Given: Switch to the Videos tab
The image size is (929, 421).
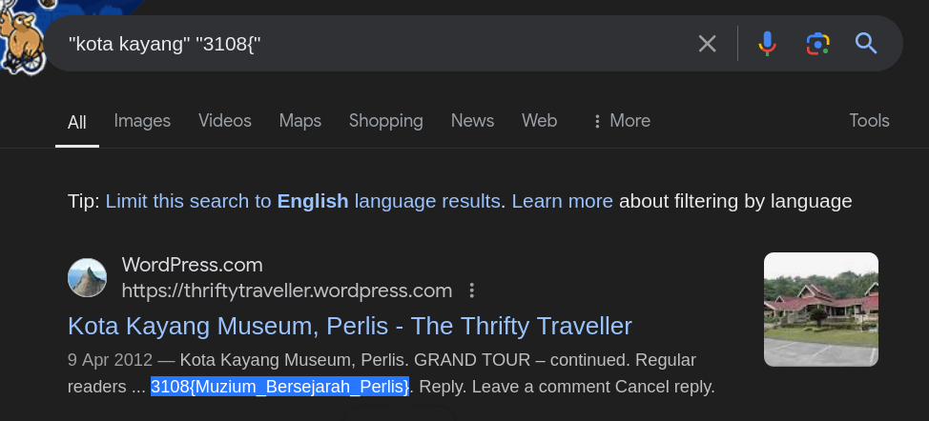Looking at the screenshot, I should pyautogui.click(x=225, y=121).
